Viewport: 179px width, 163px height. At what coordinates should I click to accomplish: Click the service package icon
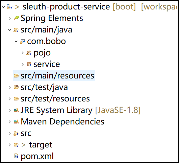point(29,64)
